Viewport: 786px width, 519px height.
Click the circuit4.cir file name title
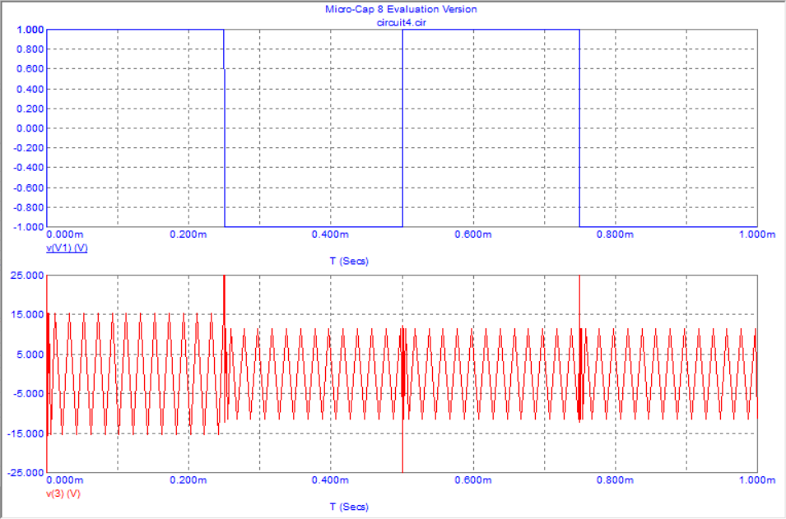pyautogui.click(x=402, y=22)
